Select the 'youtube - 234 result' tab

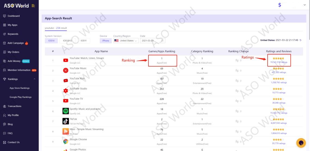click(x=56, y=28)
